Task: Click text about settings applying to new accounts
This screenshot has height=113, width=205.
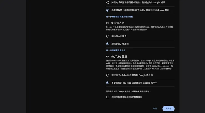Action: click(128, 91)
